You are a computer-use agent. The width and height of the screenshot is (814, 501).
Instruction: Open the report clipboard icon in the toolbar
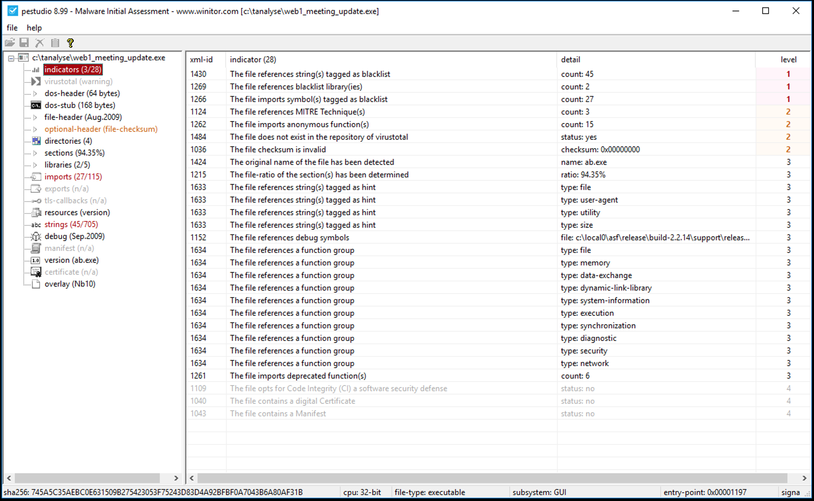55,42
